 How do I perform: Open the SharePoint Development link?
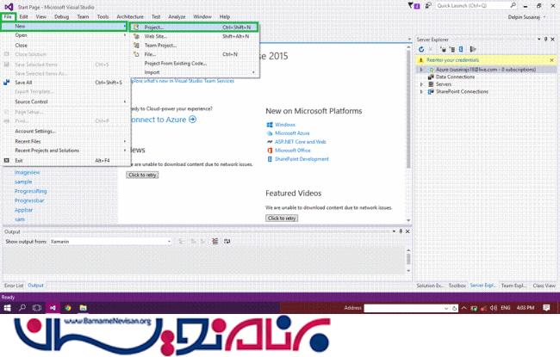coord(302,159)
